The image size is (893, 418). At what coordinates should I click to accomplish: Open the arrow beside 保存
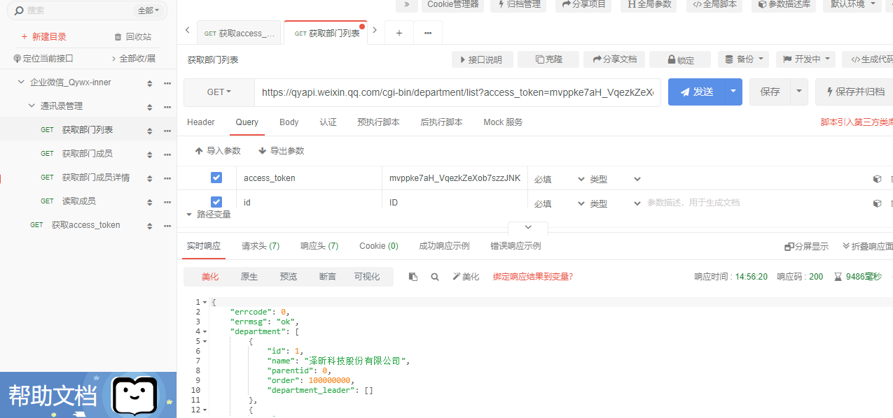coord(800,92)
